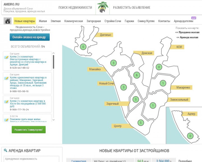Go to the Гаражи section
The image size is (202, 162).
(129, 21)
